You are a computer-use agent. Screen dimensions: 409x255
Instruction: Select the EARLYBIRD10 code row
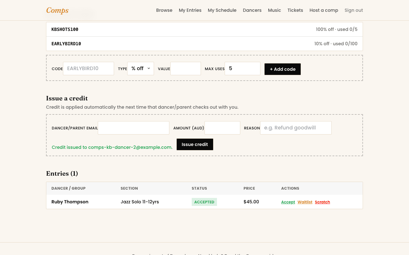pos(204,44)
